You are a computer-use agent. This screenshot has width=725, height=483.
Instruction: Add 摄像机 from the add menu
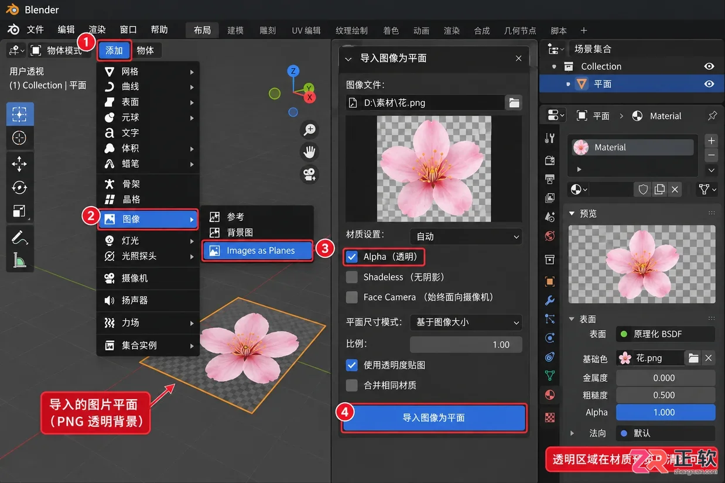coord(149,278)
